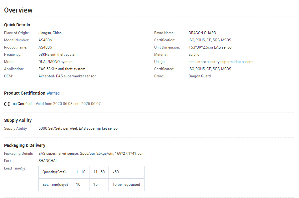
Task: Click the acrylic material value
Action: (194, 55)
